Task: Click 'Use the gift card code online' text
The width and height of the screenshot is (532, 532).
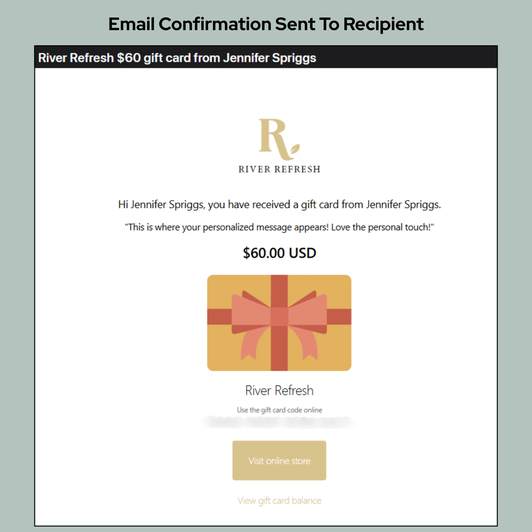Action: coord(279,409)
